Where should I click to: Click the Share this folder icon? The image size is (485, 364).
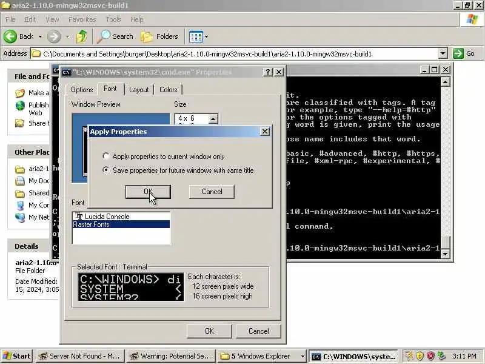pos(20,123)
